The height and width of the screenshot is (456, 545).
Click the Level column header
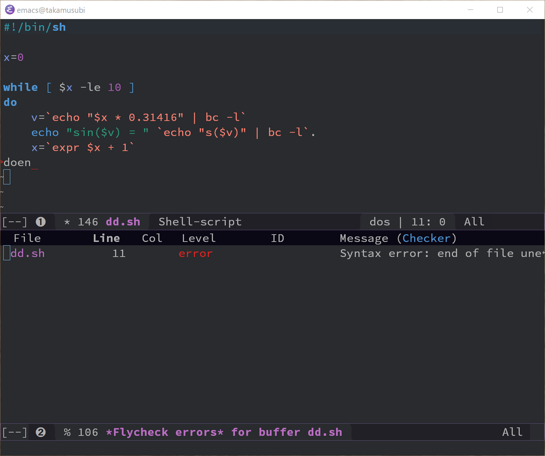tap(199, 238)
